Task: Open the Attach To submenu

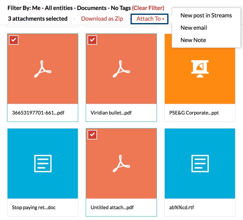Action: point(150,19)
